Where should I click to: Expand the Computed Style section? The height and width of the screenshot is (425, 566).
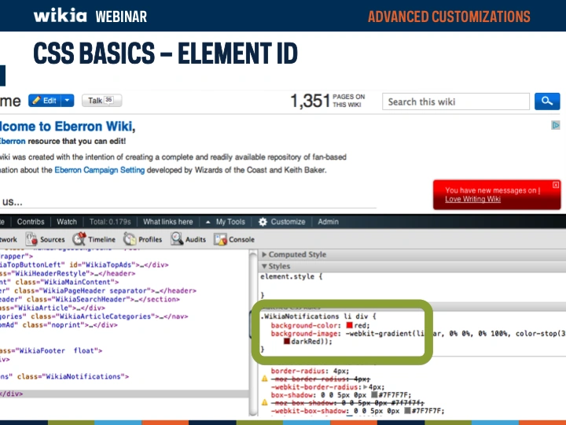264,255
